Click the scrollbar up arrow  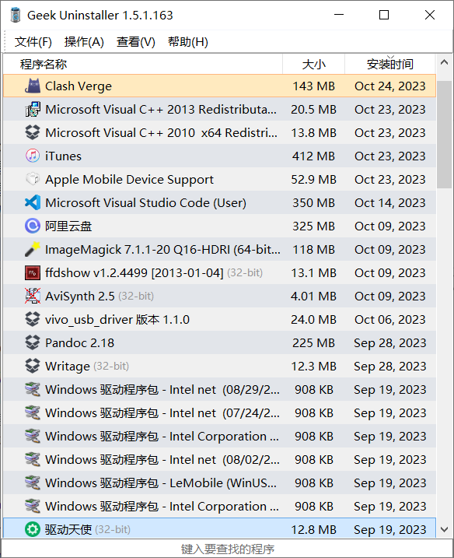point(444,62)
